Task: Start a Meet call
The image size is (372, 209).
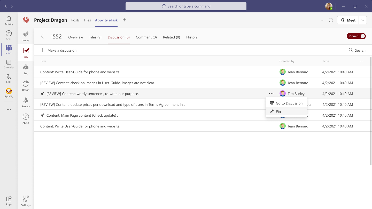Action: tap(348, 20)
